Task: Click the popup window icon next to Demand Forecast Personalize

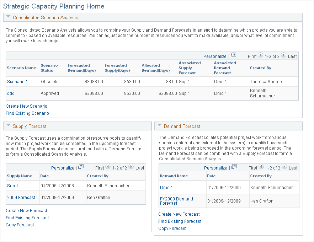Action: [x=234, y=167]
